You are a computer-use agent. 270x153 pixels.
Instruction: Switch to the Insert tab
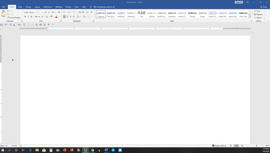(20, 7)
